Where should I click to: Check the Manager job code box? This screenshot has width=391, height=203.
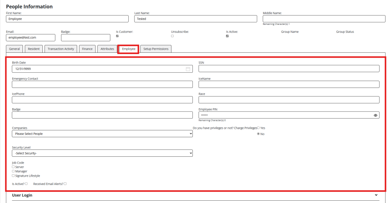tap(13, 171)
